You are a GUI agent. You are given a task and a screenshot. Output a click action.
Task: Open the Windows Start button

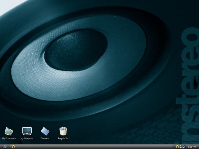click(5, 147)
